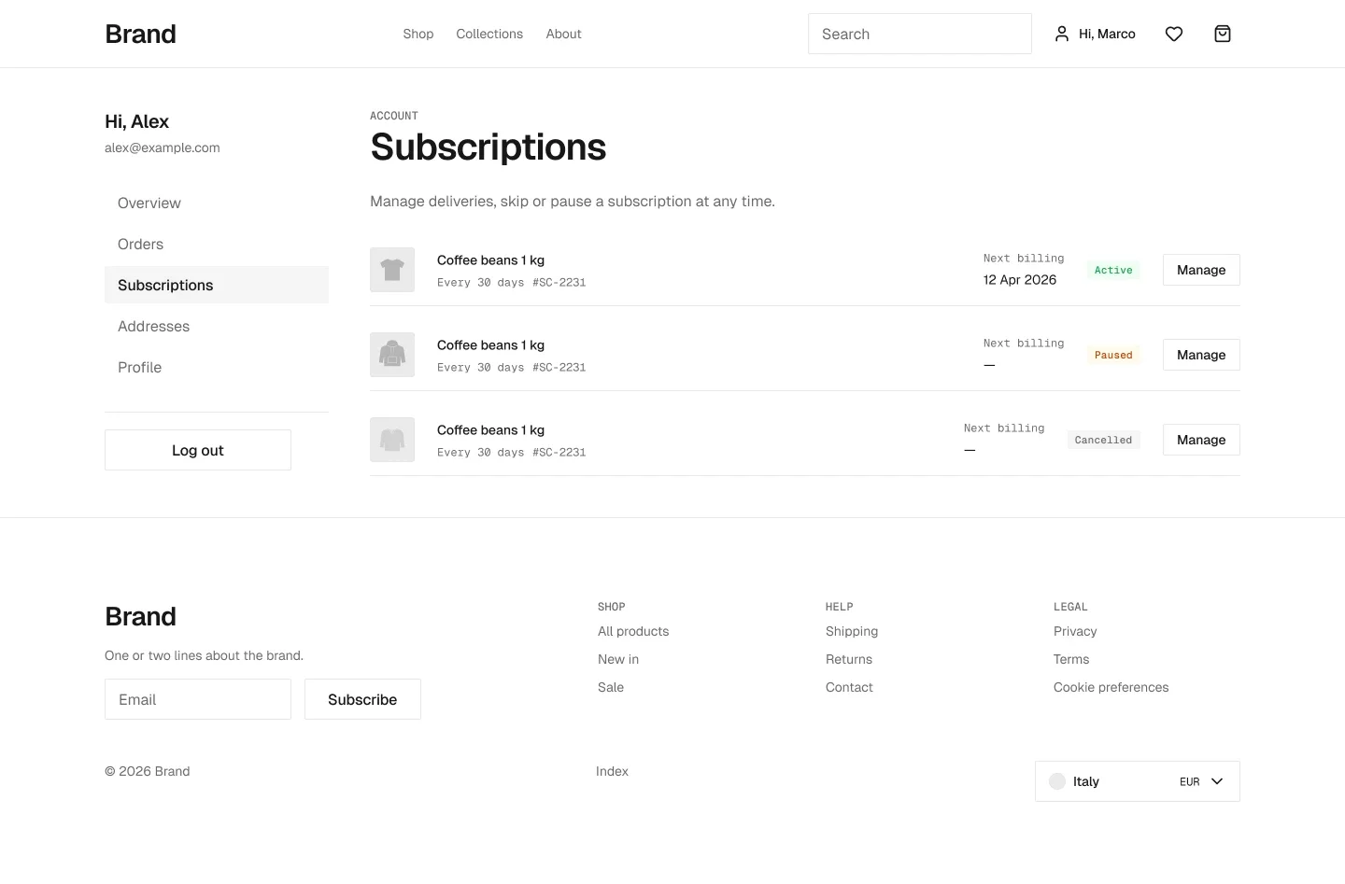The width and height of the screenshot is (1345, 884).
Task: Go to Addresses in account sidebar
Action: point(217,326)
